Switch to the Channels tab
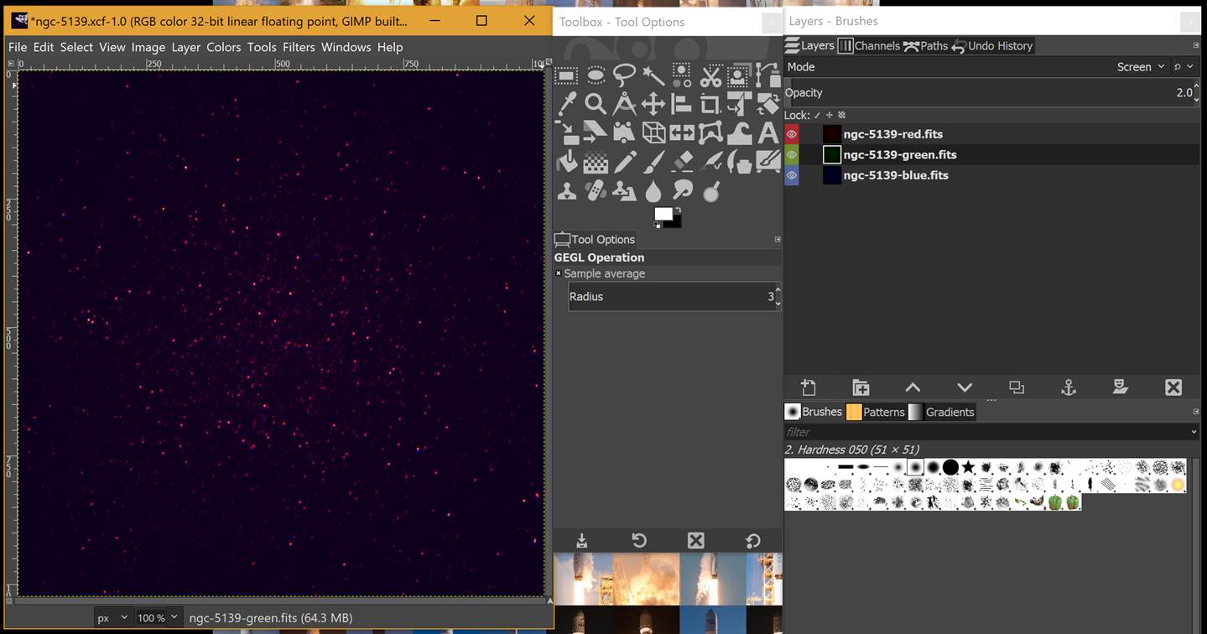Viewport: 1207px width, 634px height. [x=868, y=46]
